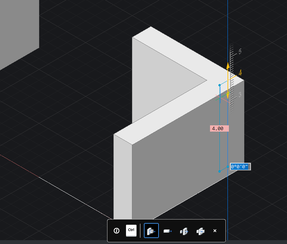Select the second extrude mode icon
Screen dimensions: 287x244
pos(168,231)
